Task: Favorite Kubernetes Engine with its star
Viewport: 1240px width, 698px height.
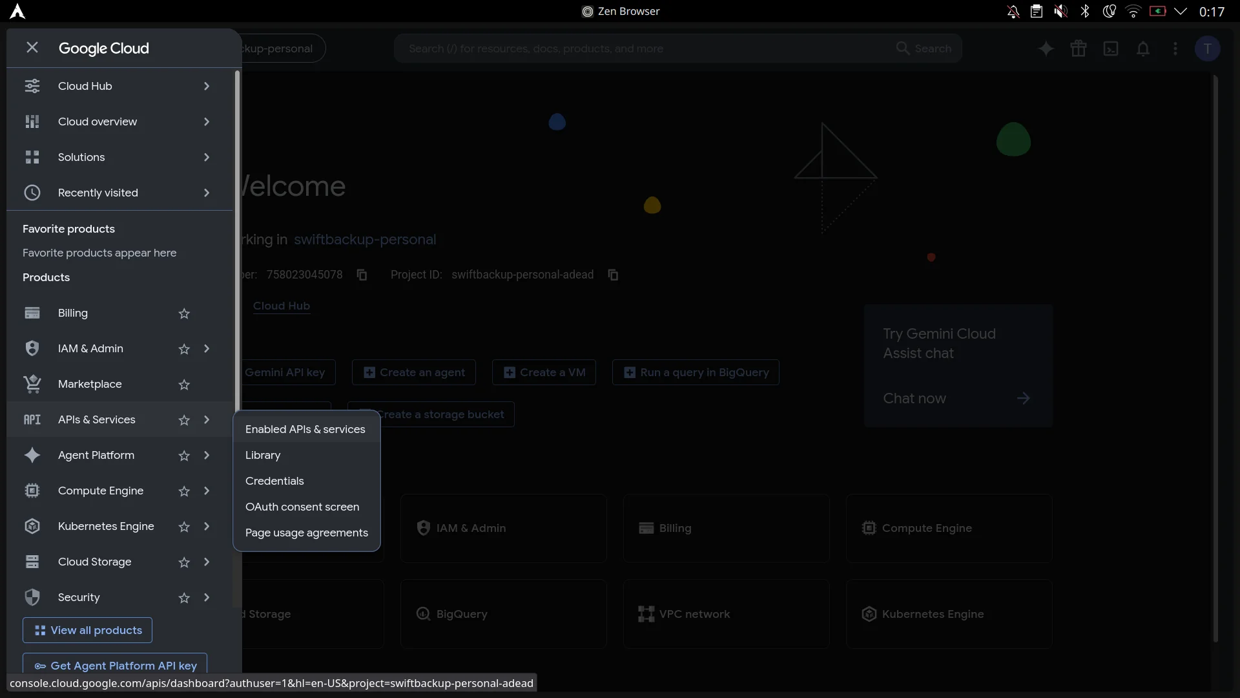Action: 184,527
